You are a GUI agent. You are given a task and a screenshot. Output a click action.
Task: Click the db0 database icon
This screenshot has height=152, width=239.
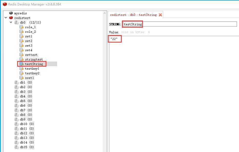tap(16, 22)
